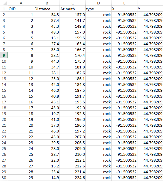Select row 9 header
This screenshot has width=163, height=181.
tap(4, 55)
